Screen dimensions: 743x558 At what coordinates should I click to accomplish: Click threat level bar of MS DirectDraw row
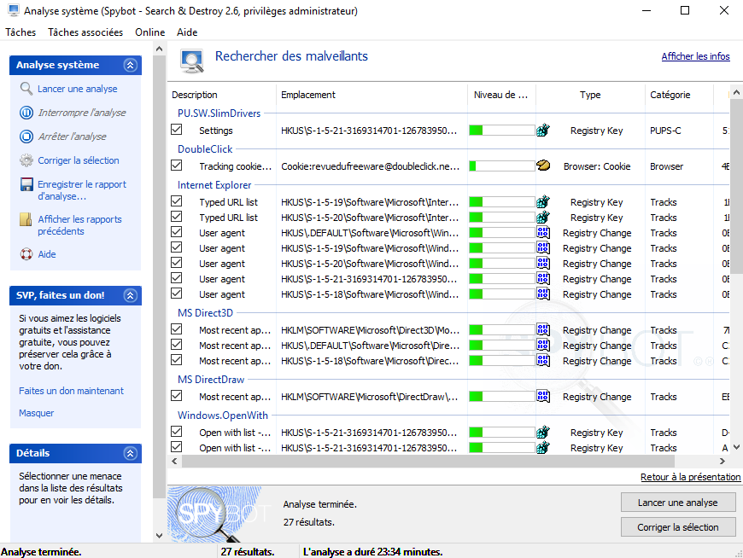(x=502, y=396)
